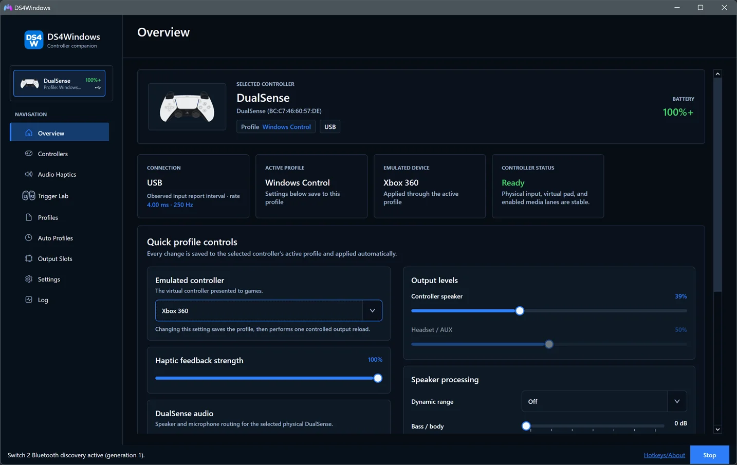Click the scrollbar down arrow
The width and height of the screenshot is (737, 465).
[x=718, y=430]
